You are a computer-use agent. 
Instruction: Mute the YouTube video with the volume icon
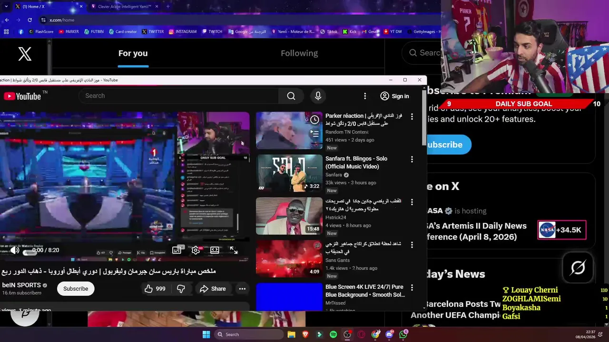[15, 250]
